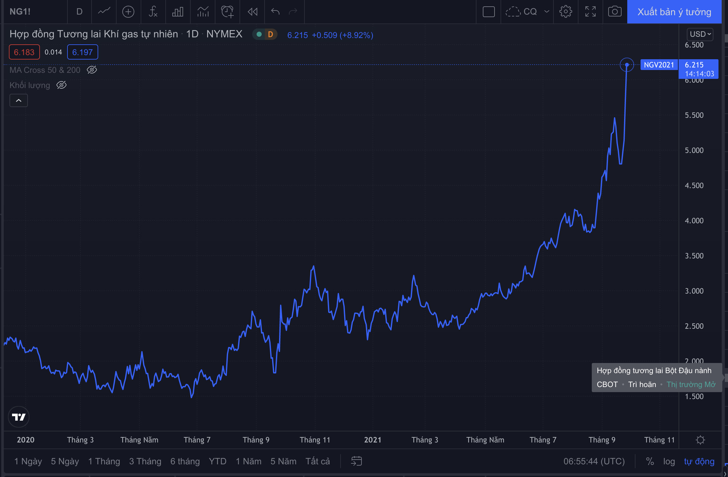Viewport: 728px width, 477px height.
Task: Select the 6 tháng time range
Action: coord(185,461)
